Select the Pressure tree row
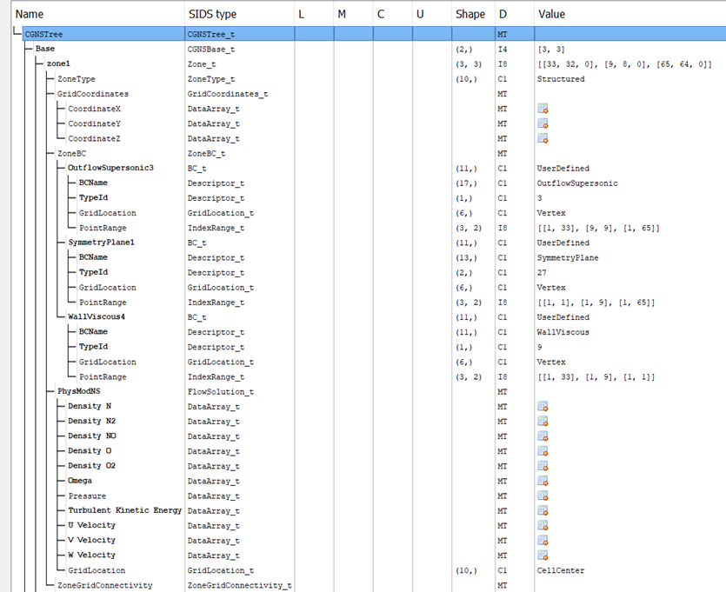726x592 pixels. [87, 496]
